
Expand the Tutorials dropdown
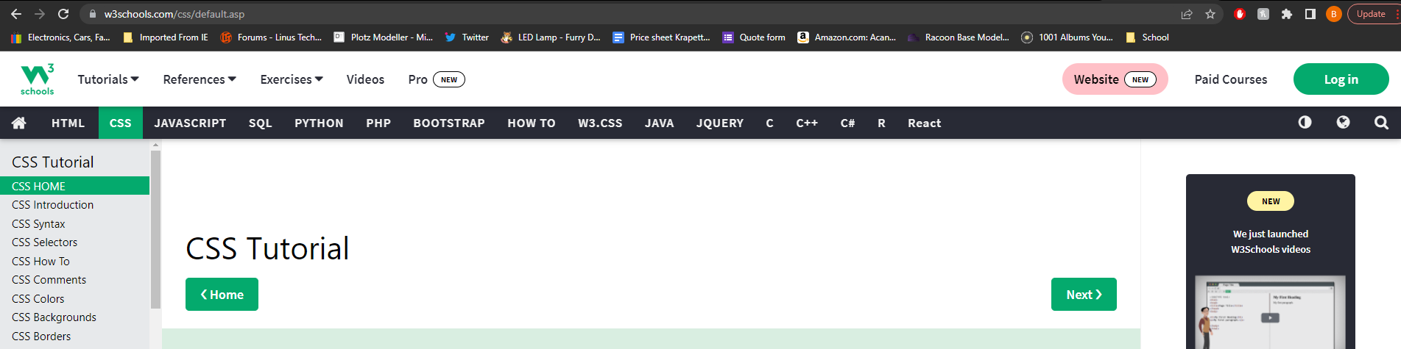pos(107,79)
